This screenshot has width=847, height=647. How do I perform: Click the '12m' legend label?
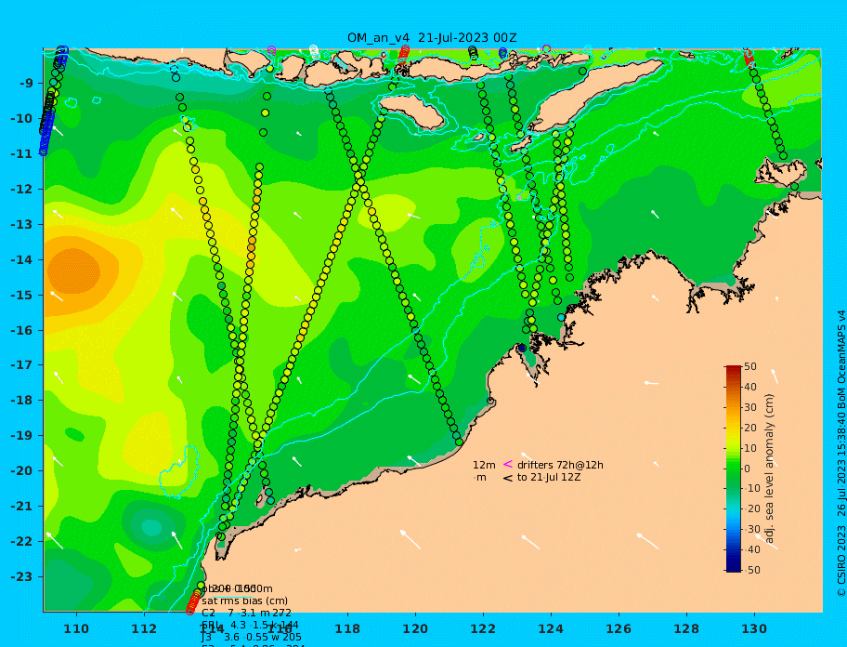point(484,465)
